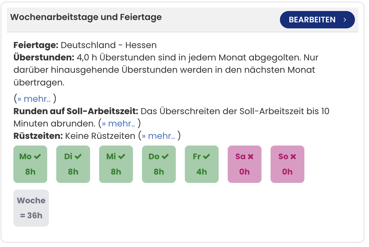
Task: Toggle the Mo 8h workday tile
Action: (30, 164)
